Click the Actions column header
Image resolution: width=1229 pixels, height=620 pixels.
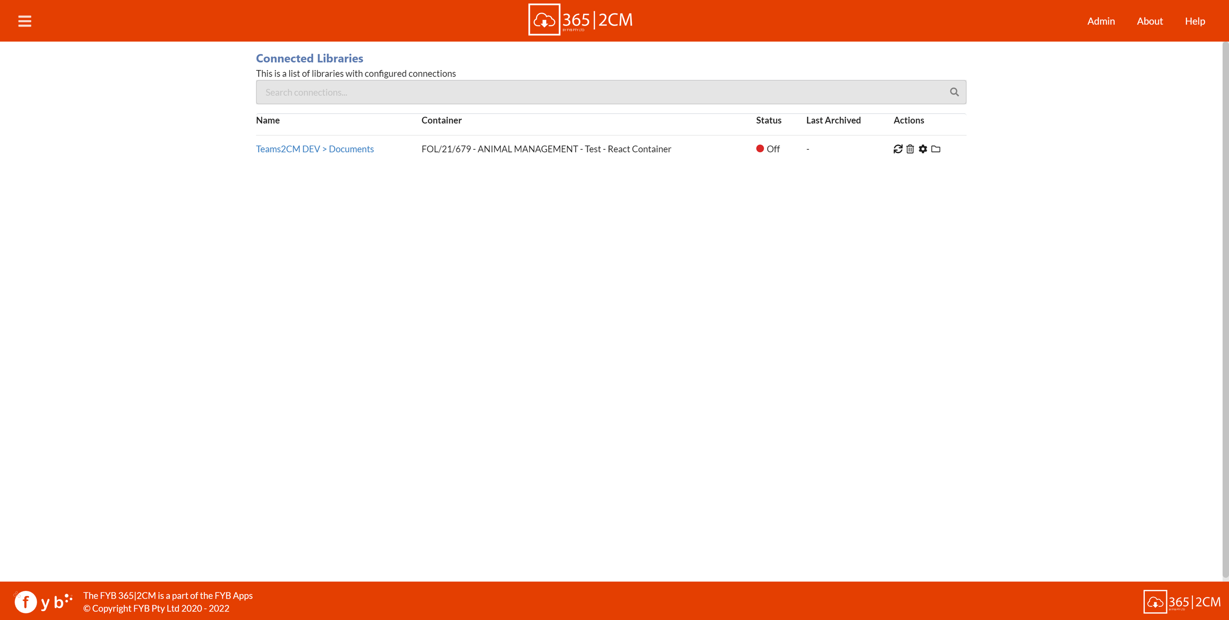tap(908, 120)
